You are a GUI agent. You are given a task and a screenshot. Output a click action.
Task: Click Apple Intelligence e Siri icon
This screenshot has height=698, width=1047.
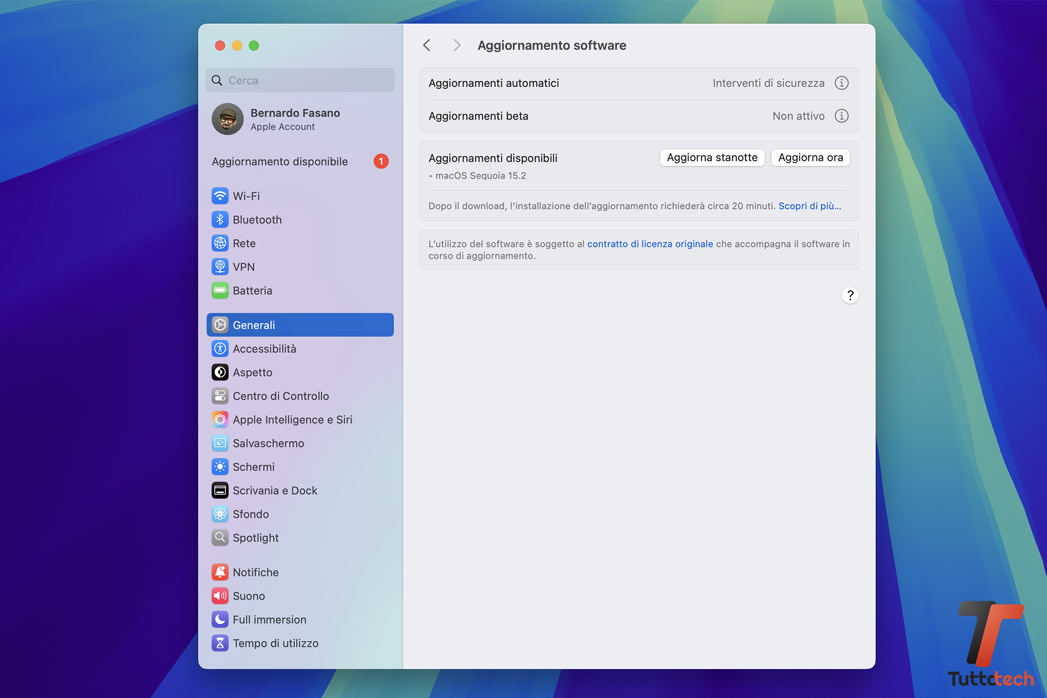pyautogui.click(x=220, y=419)
